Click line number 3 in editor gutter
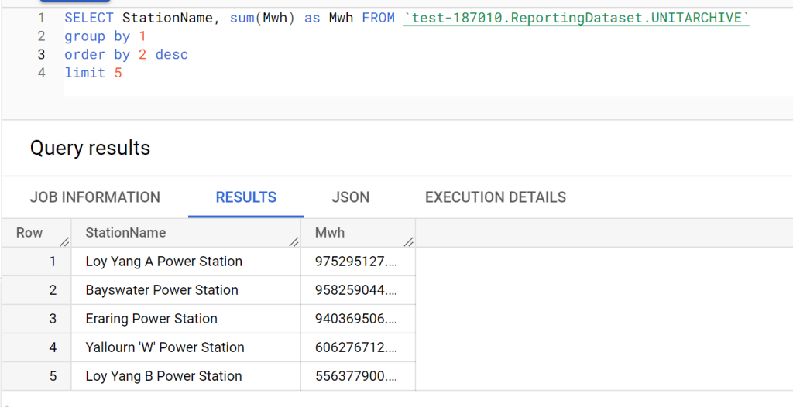Image resolution: width=793 pixels, height=407 pixels. (x=41, y=55)
